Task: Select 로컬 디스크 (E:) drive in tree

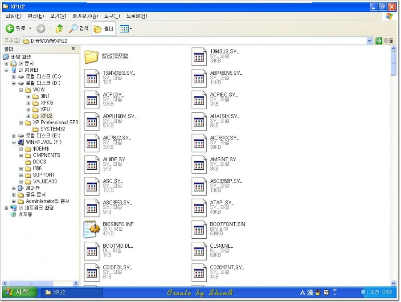Action: pos(43,135)
